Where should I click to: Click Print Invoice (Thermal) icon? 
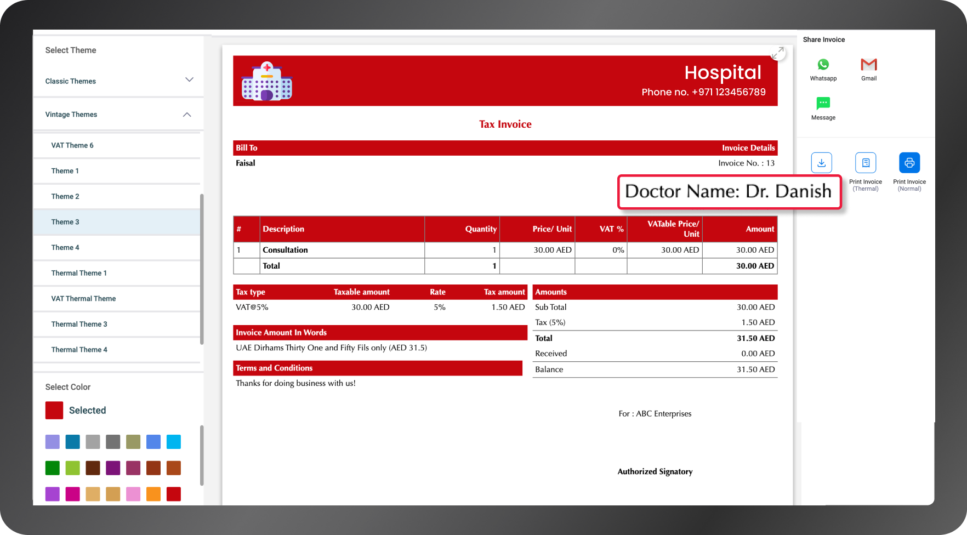(866, 163)
